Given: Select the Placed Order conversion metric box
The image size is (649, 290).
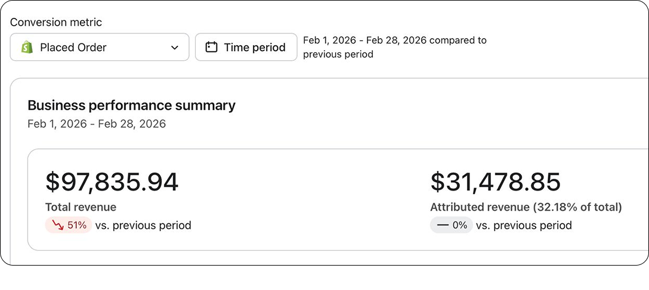Looking at the screenshot, I should 100,47.
